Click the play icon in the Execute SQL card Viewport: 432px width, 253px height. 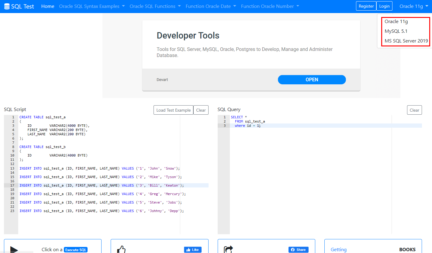coord(14,249)
